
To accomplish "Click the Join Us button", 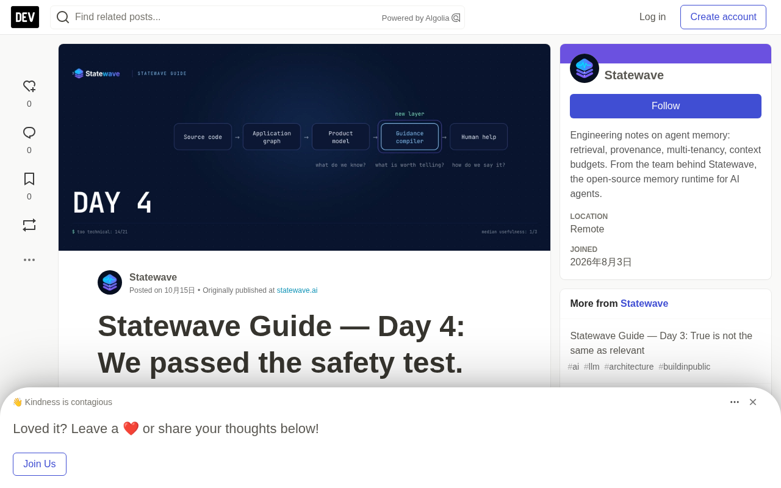I will click(x=40, y=464).
